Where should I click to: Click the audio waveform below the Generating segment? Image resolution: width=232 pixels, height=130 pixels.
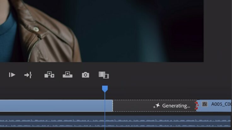pos(154,121)
